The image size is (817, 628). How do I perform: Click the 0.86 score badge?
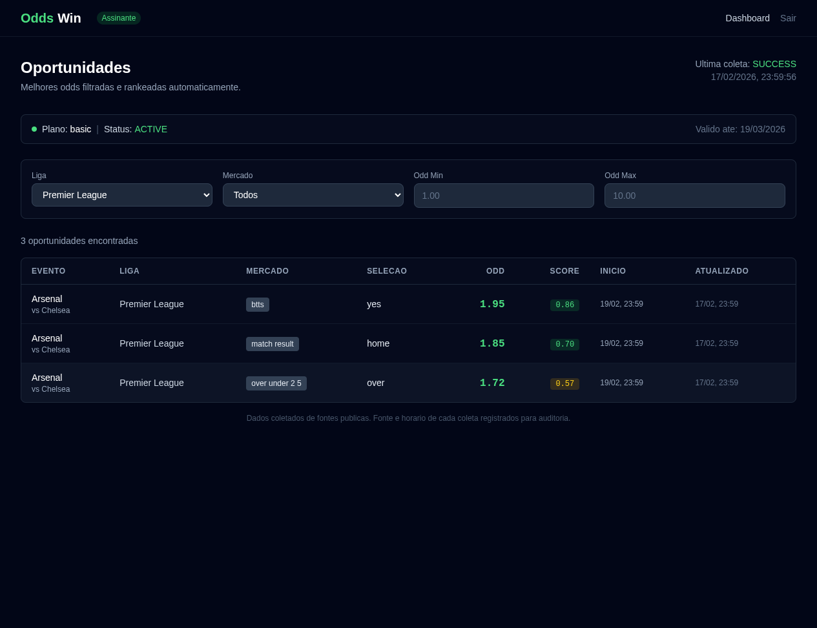(564, 305)
